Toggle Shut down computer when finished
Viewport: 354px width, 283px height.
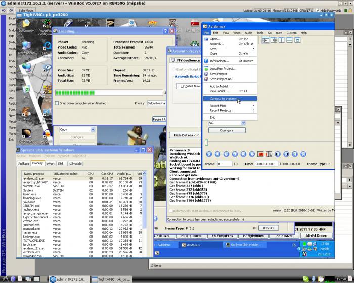point(57,103)
